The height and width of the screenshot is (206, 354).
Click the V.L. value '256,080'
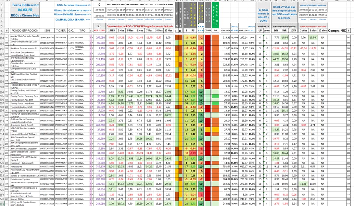coord(100,37)
